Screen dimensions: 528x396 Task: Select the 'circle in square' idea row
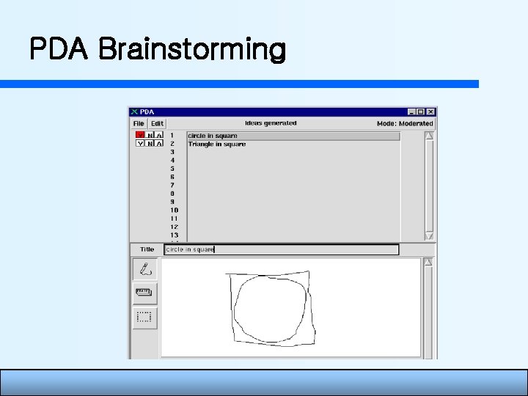293,136
